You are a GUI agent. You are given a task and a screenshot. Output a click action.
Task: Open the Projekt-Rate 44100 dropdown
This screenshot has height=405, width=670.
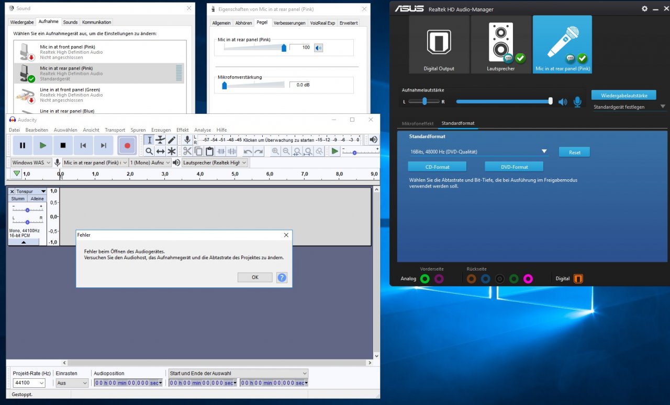(29, 383)
